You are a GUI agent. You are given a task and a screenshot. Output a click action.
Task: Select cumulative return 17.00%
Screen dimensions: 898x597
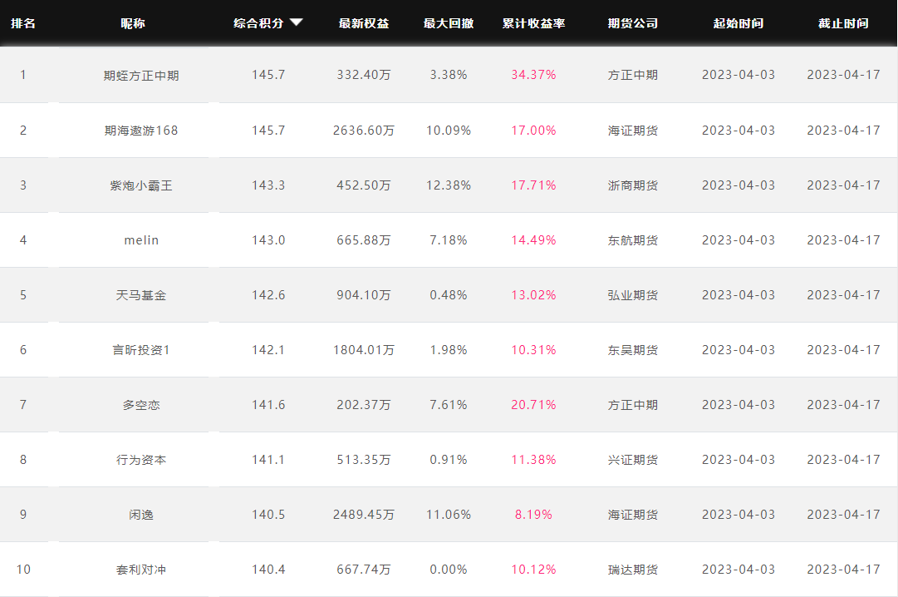[534, 131]
